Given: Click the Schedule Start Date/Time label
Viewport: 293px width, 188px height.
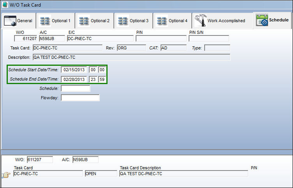Looking at the screenshot, I should 34,70.
